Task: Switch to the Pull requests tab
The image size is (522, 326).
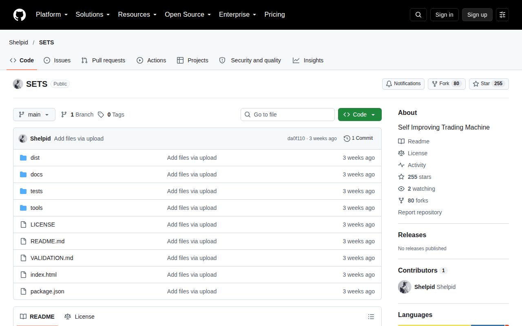Action: pyautogui.click(x=103, y=60)
